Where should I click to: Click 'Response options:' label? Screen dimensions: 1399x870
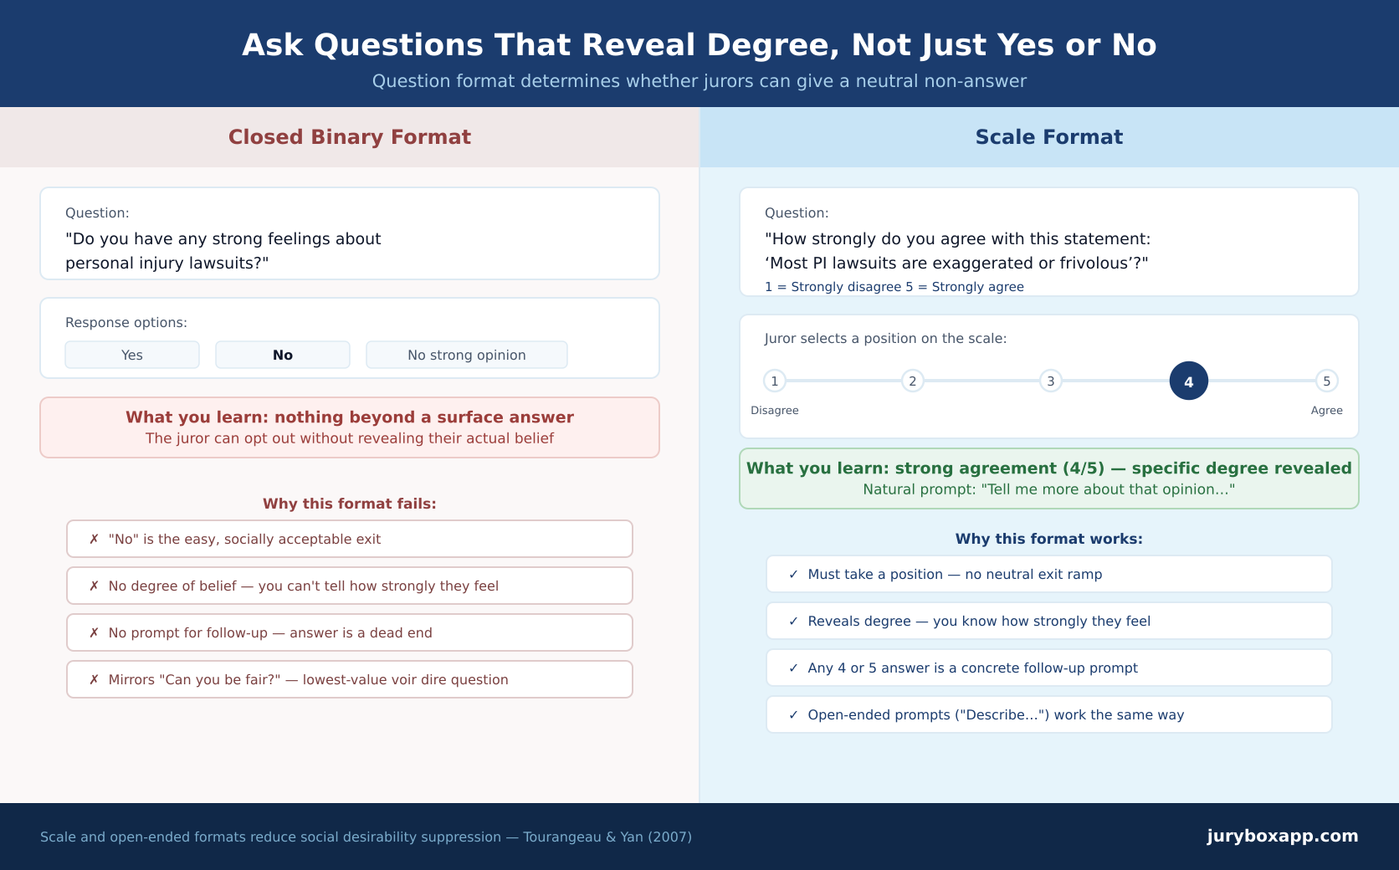pos(126,323)
